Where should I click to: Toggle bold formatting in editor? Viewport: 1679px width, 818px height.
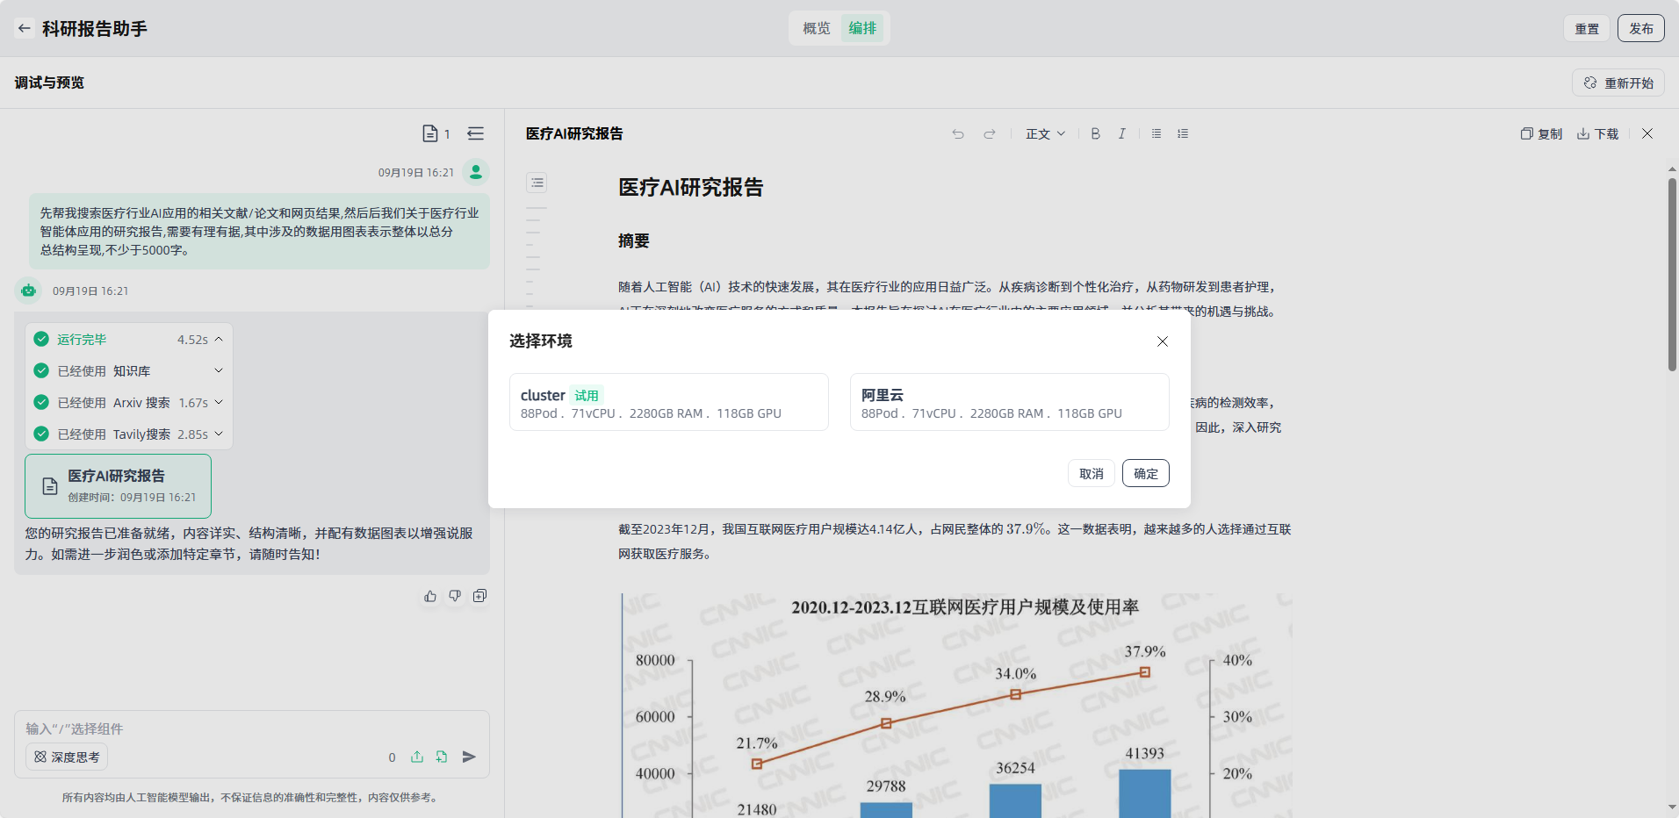1095,133
